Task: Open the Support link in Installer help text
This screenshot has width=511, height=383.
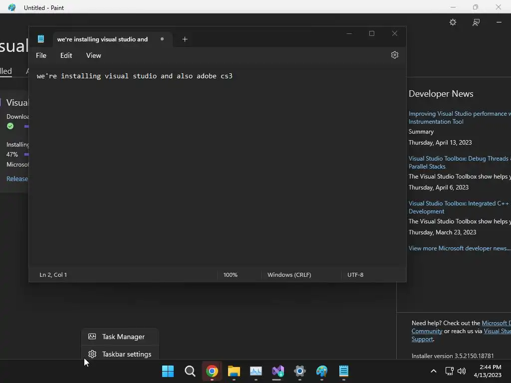Action: pos(422,339)
